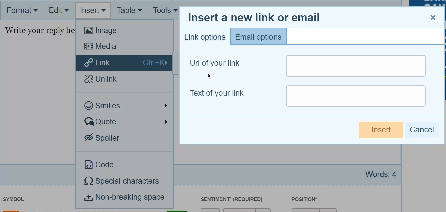Select the Media film icon
446x212 pixels.
[88, 46]
